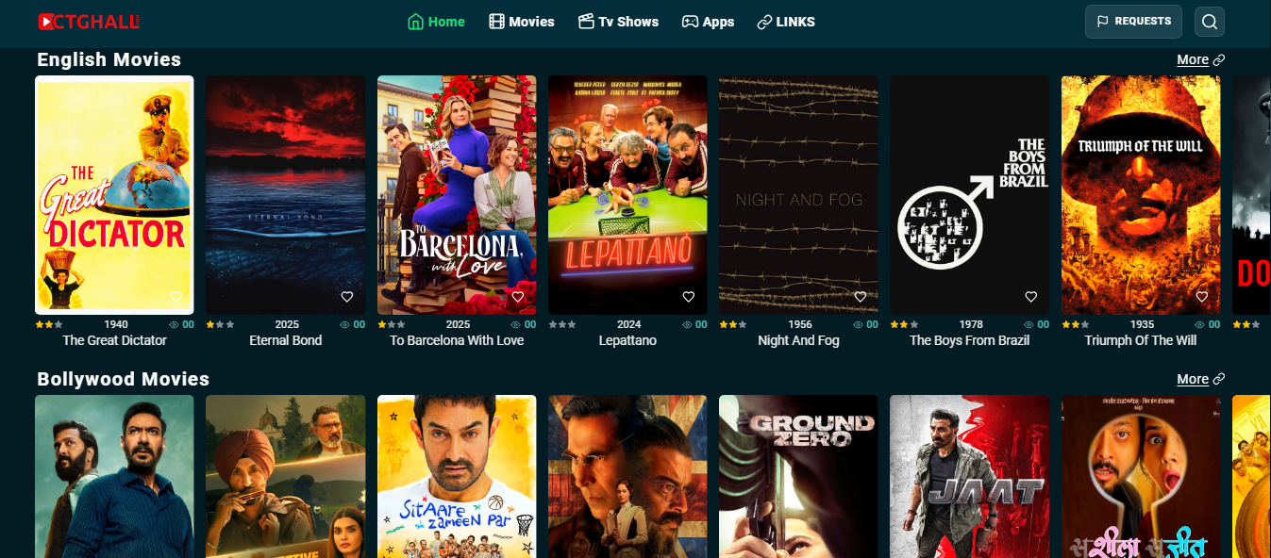Open Triumph Of The Will title link
The height and width of the screenshot is (558, 1271).
coord(1141,340)
